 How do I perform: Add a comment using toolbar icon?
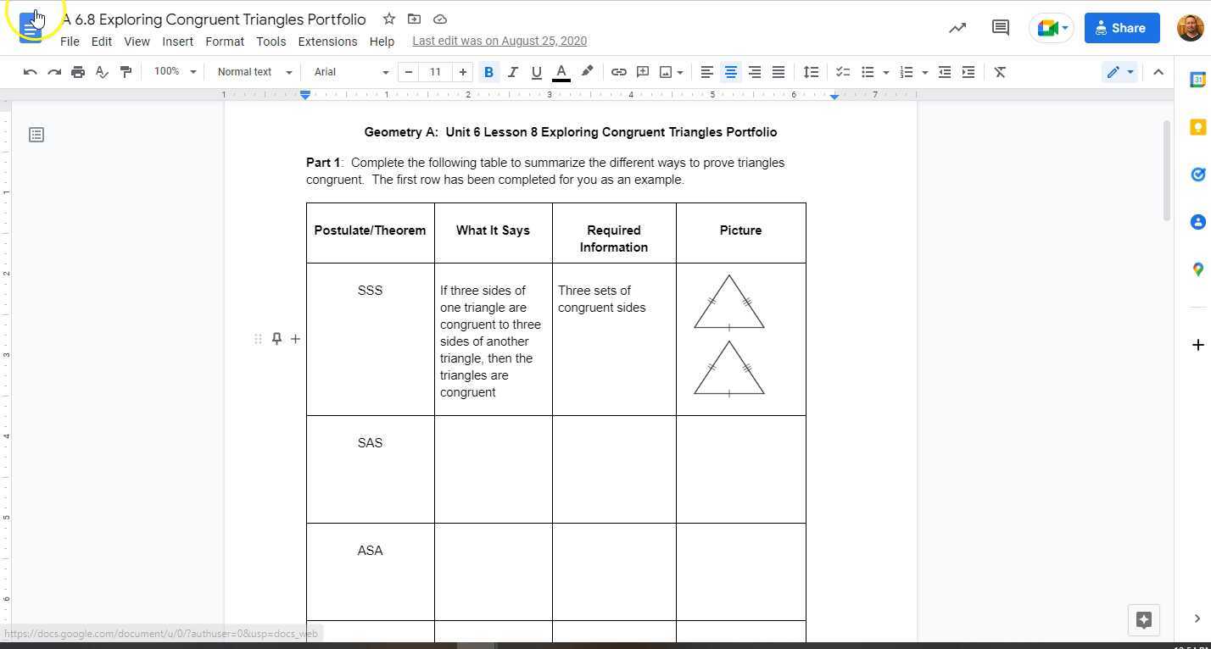(x=643, y=72)
